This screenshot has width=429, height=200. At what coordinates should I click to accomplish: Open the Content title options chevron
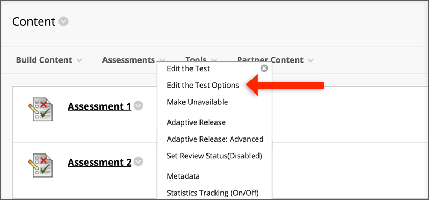[63, 21]
